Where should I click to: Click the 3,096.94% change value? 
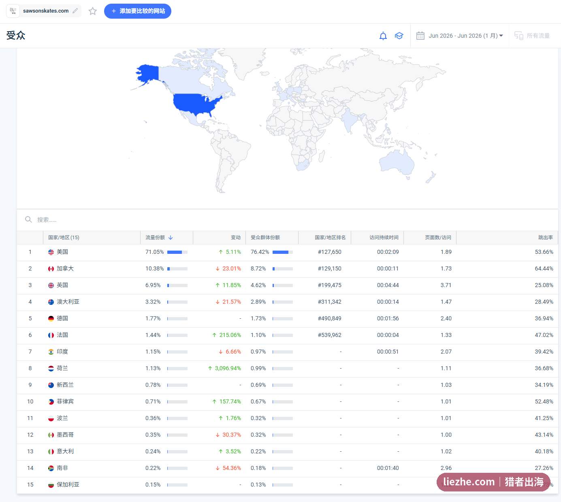pos(228,368)
